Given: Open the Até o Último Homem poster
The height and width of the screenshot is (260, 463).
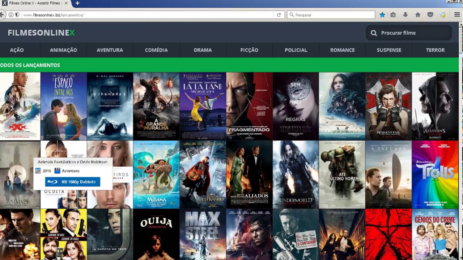Looking at the screenshot, I should (x=342, y=174).
